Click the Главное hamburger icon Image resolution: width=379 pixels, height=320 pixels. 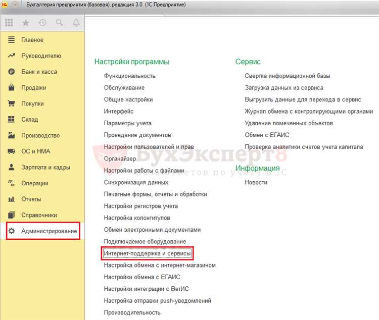tap(11, 39)
